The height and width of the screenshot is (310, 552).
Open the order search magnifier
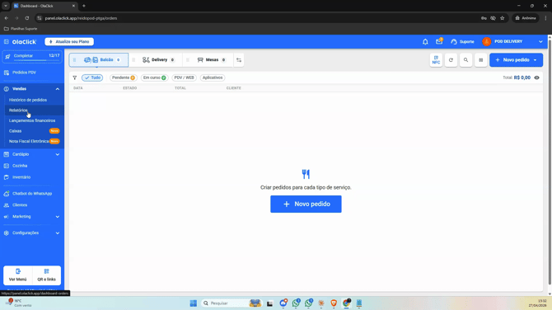pos(465,60)
